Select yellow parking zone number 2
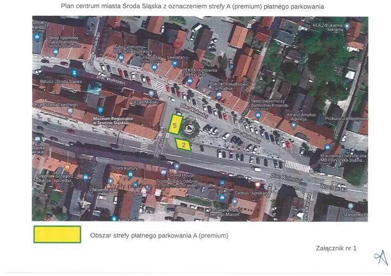The image size is (391, 276). click(x=183, y=145)
